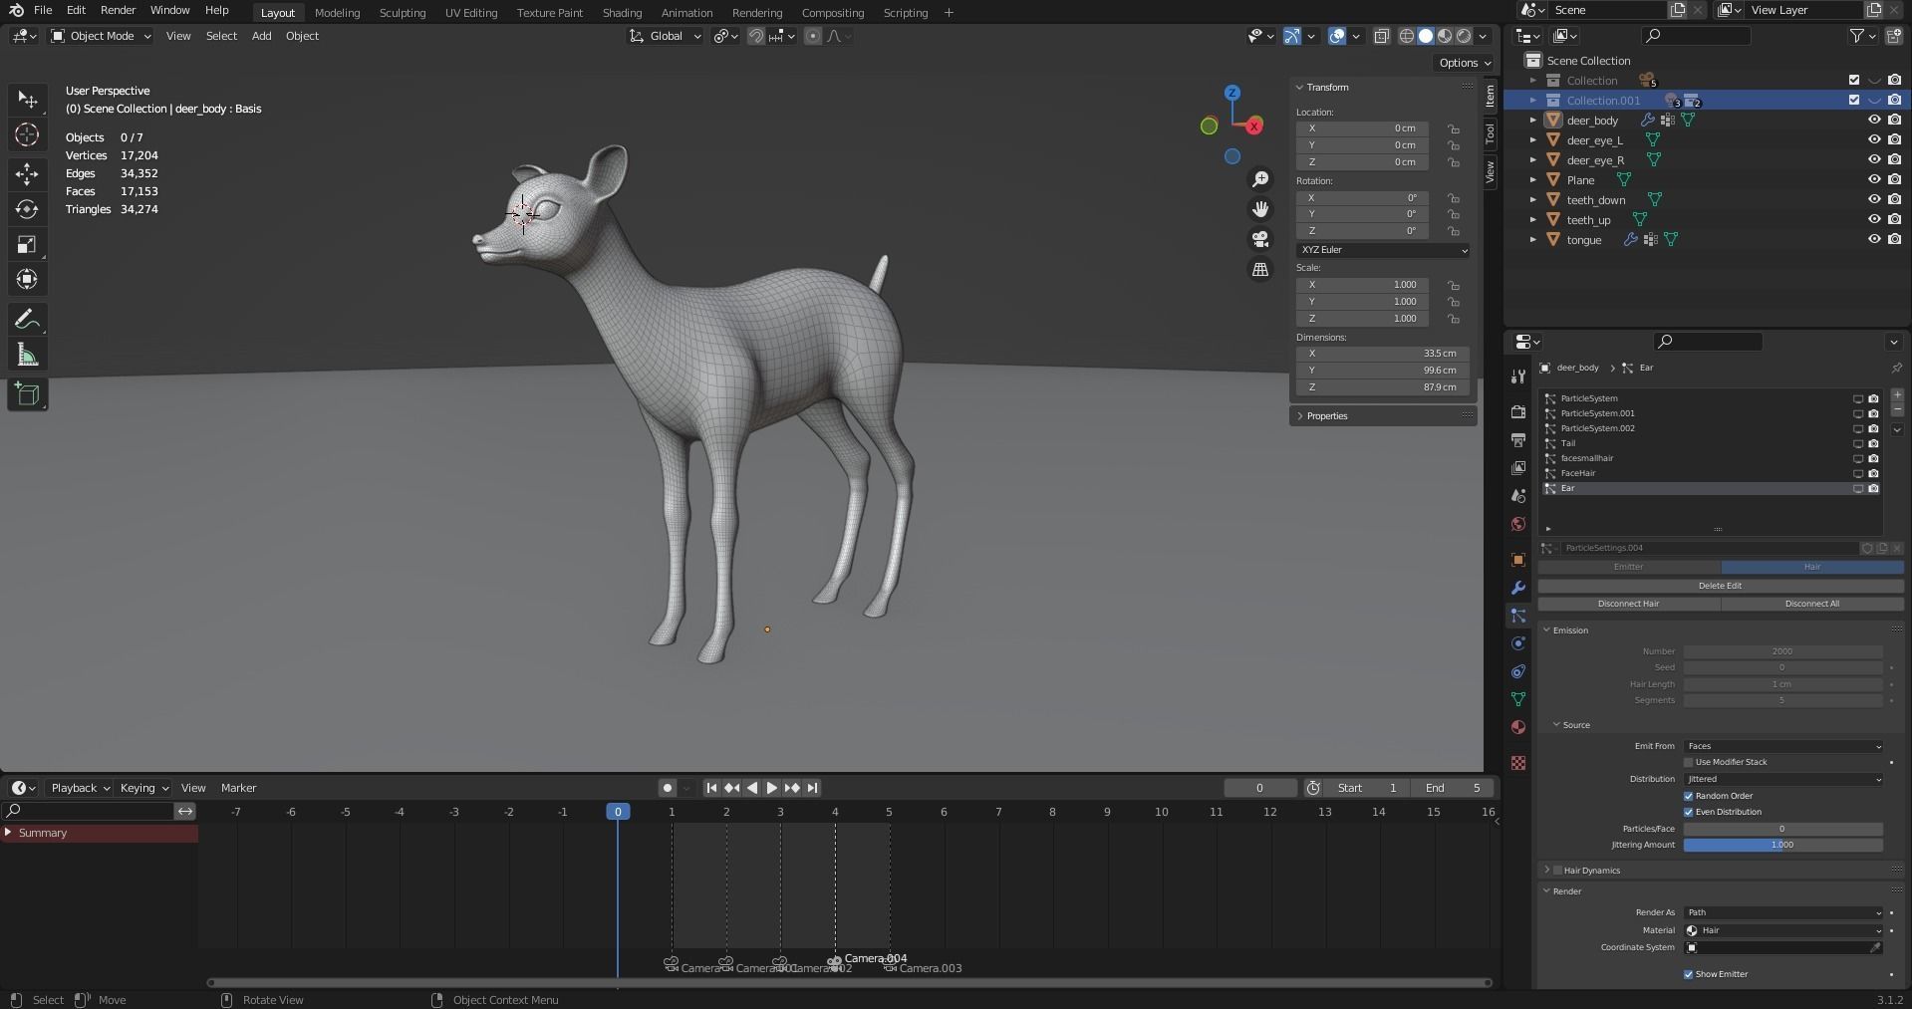Click the Disconnect All button
Image resolution: width=1912 pixels, height=1009 pixels.
1811,604
